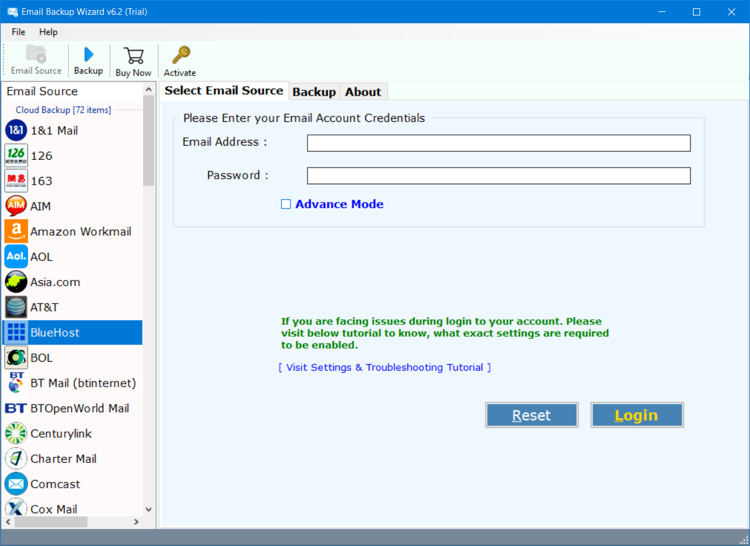750x546 pixels.
Task: Select the Cox Mail logo icon
Action: tap(16, 508)
